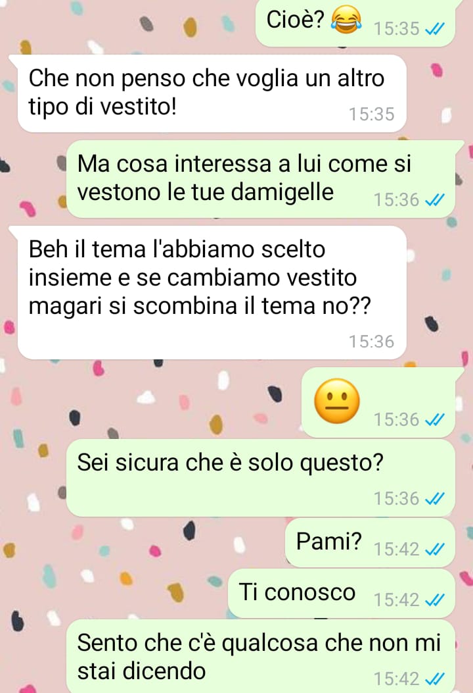Click ticks on 'Sento che c'è qualcosa' message
Image resolution: width=473 pixels, height=693 pixels.
click(434, 679)
